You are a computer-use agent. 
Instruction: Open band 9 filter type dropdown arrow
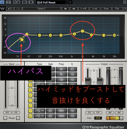coord(43,111)
